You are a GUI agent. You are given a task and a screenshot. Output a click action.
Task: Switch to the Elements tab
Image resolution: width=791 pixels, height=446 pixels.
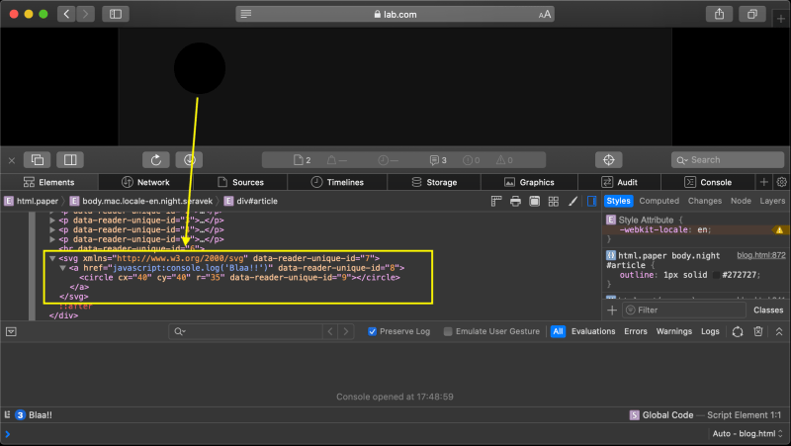[48, 182]
